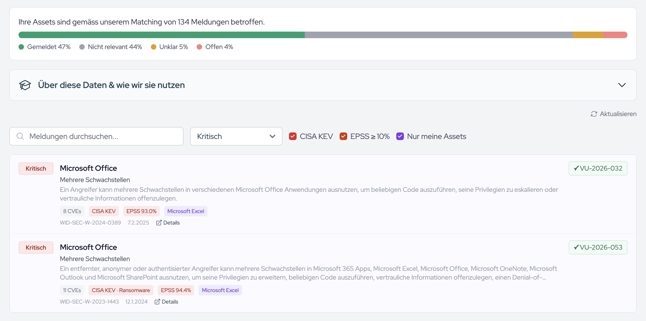
Task: Click the EPSS 94.4% tag
Action: coord(176,290)
